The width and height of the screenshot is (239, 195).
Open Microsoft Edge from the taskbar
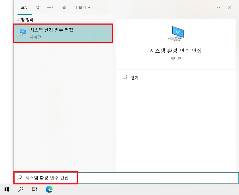[x=49, y=189]
